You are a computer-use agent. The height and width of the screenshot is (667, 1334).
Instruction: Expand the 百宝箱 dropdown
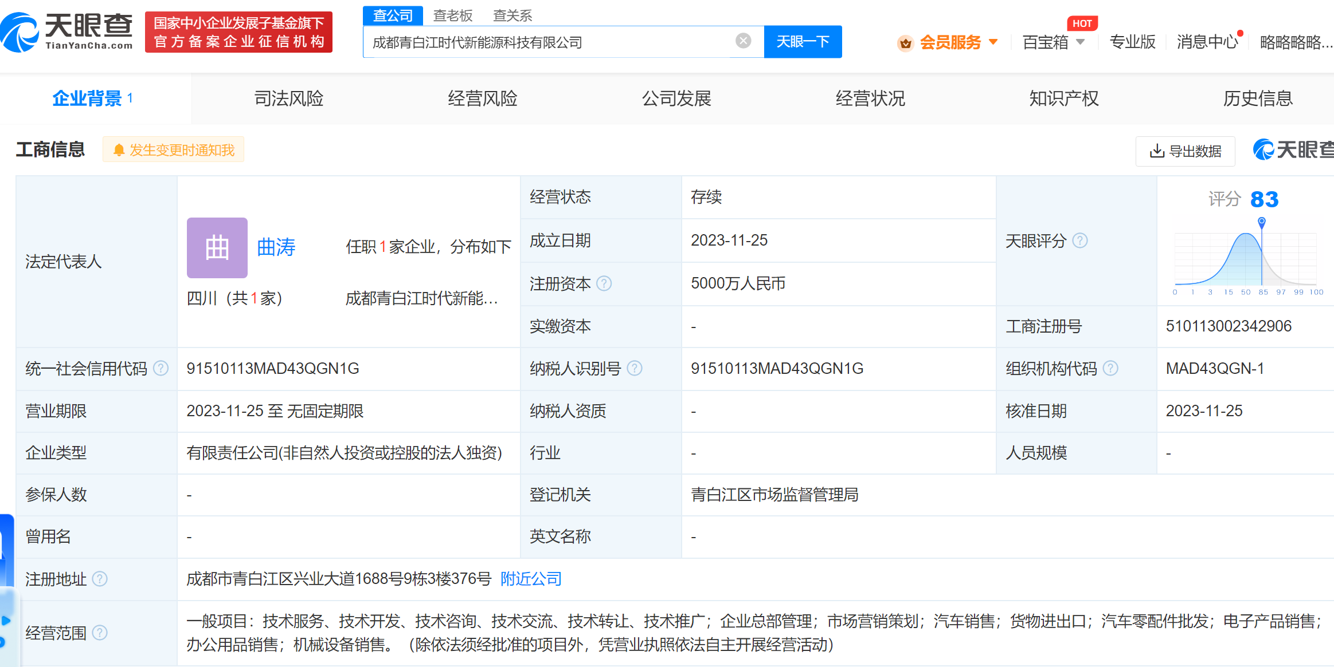1081,42
